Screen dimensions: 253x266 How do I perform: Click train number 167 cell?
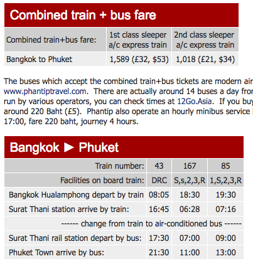[190, 166]
